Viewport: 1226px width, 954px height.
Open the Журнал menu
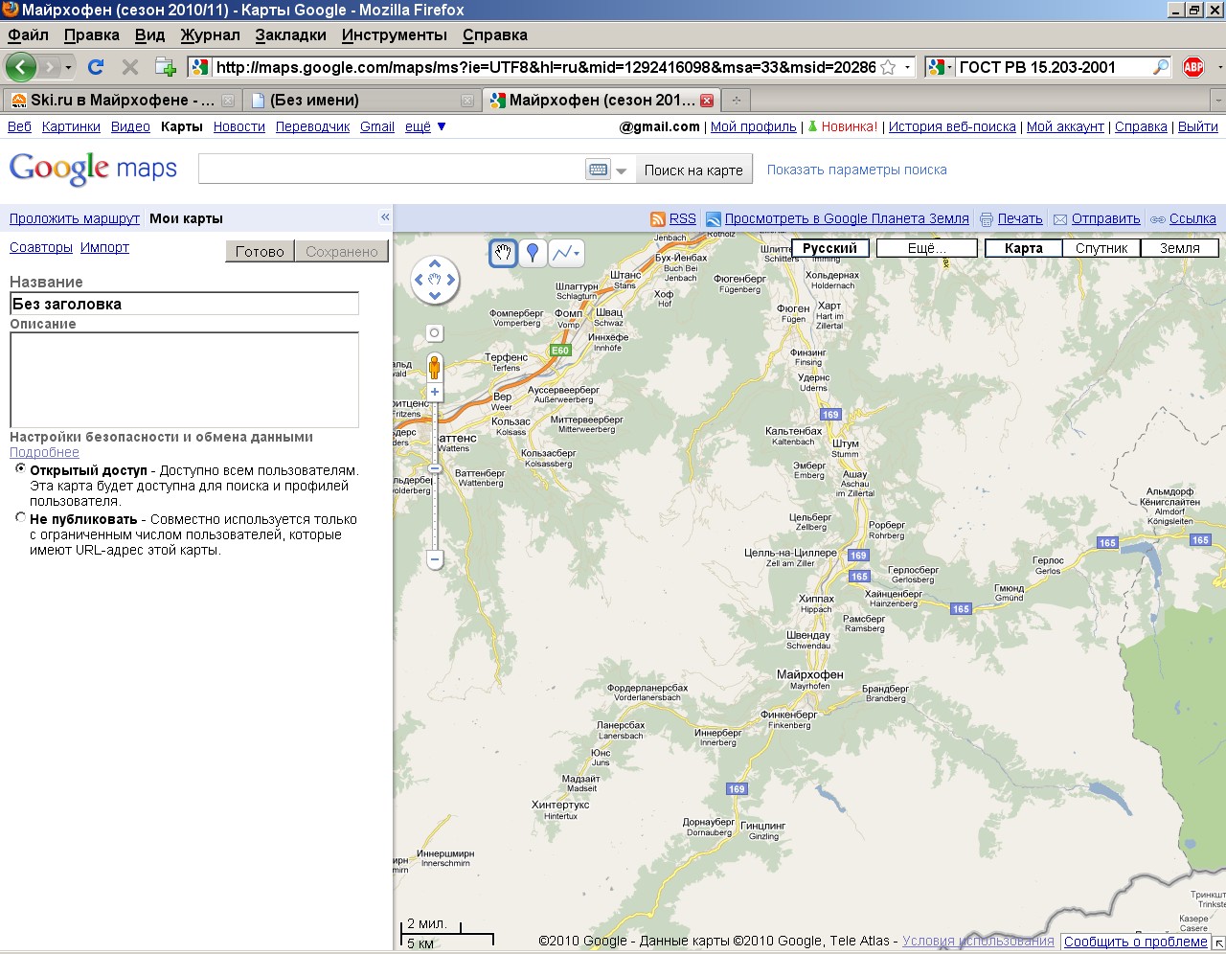[x=211, y=34]
